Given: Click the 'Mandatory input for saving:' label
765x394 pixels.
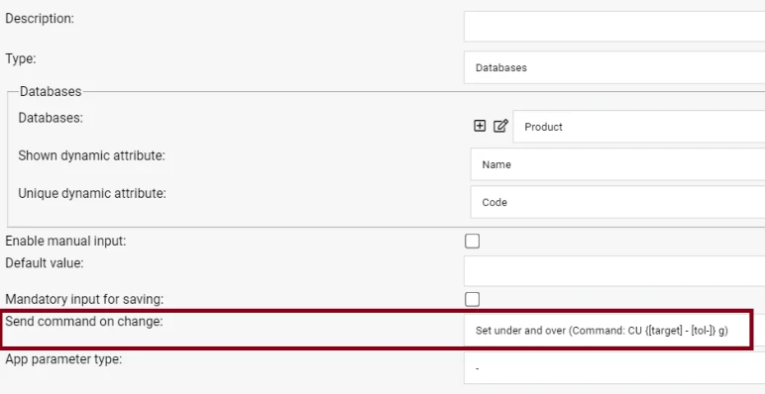Looking at the screenshot, I should click(84, 299).
